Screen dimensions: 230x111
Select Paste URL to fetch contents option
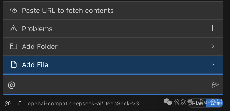pyautogui.click(x=68, y=11)
